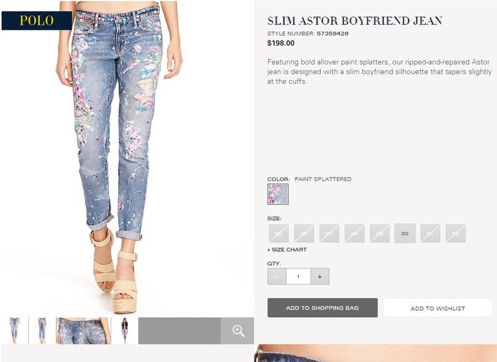Click the magnifier zoom icon
This screenshot has height=362, width=497.
click(x=238, y=331)
